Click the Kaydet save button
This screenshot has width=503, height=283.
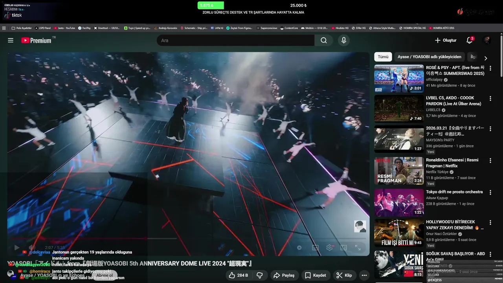pos(316,275)
